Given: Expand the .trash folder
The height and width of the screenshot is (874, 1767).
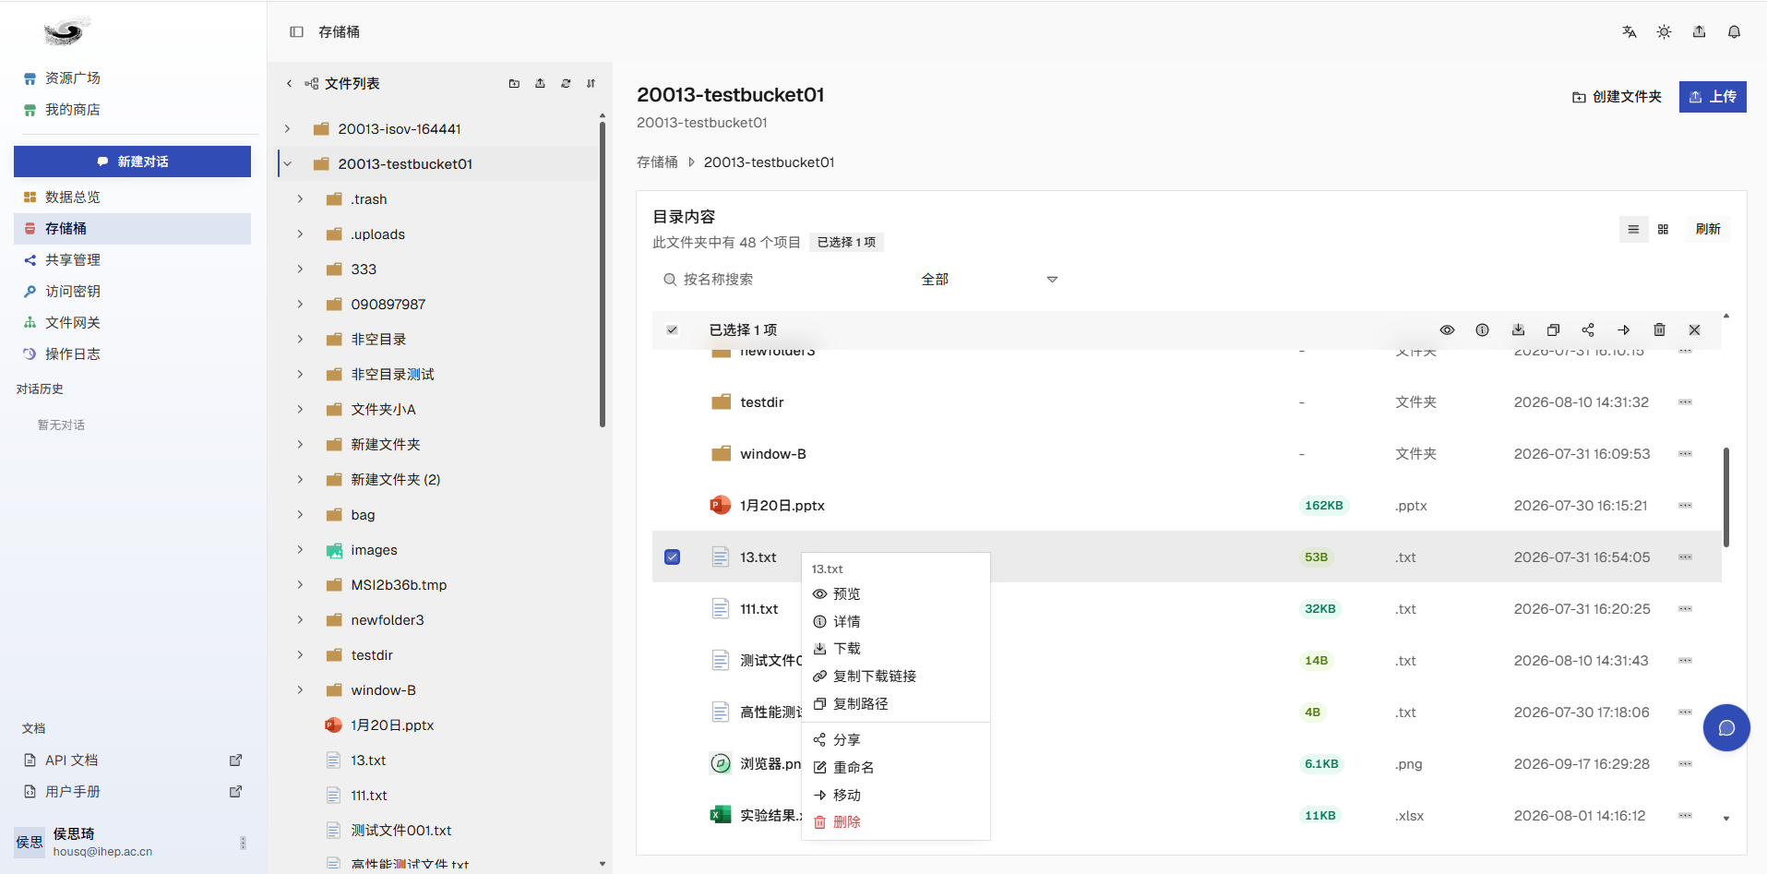Looking at the screenshot, I should coord(300,198).
